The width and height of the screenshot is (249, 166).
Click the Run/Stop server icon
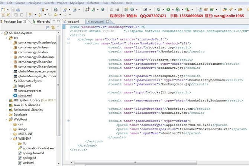93,10
